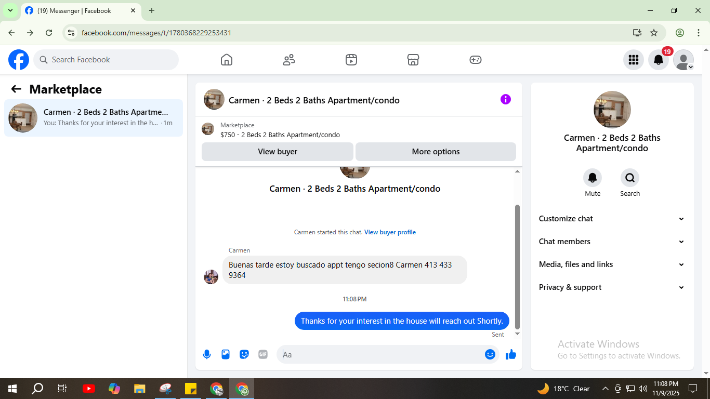
Task: Click the browser Forward arrow
Action: pyautogui.click(x=30, y=33)
